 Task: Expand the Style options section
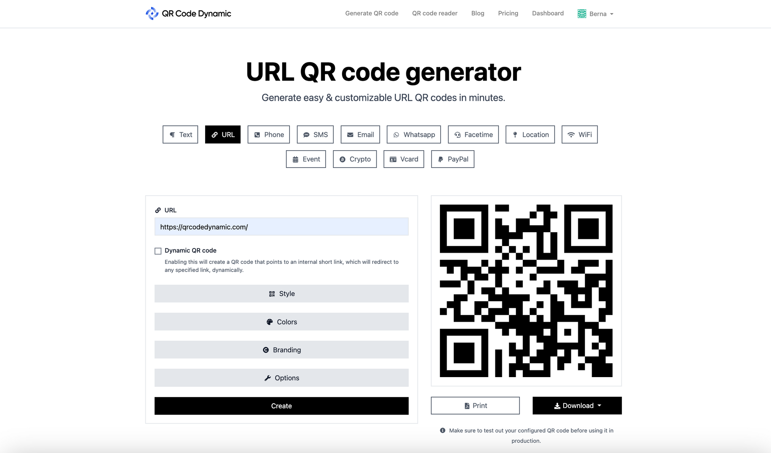281,294
